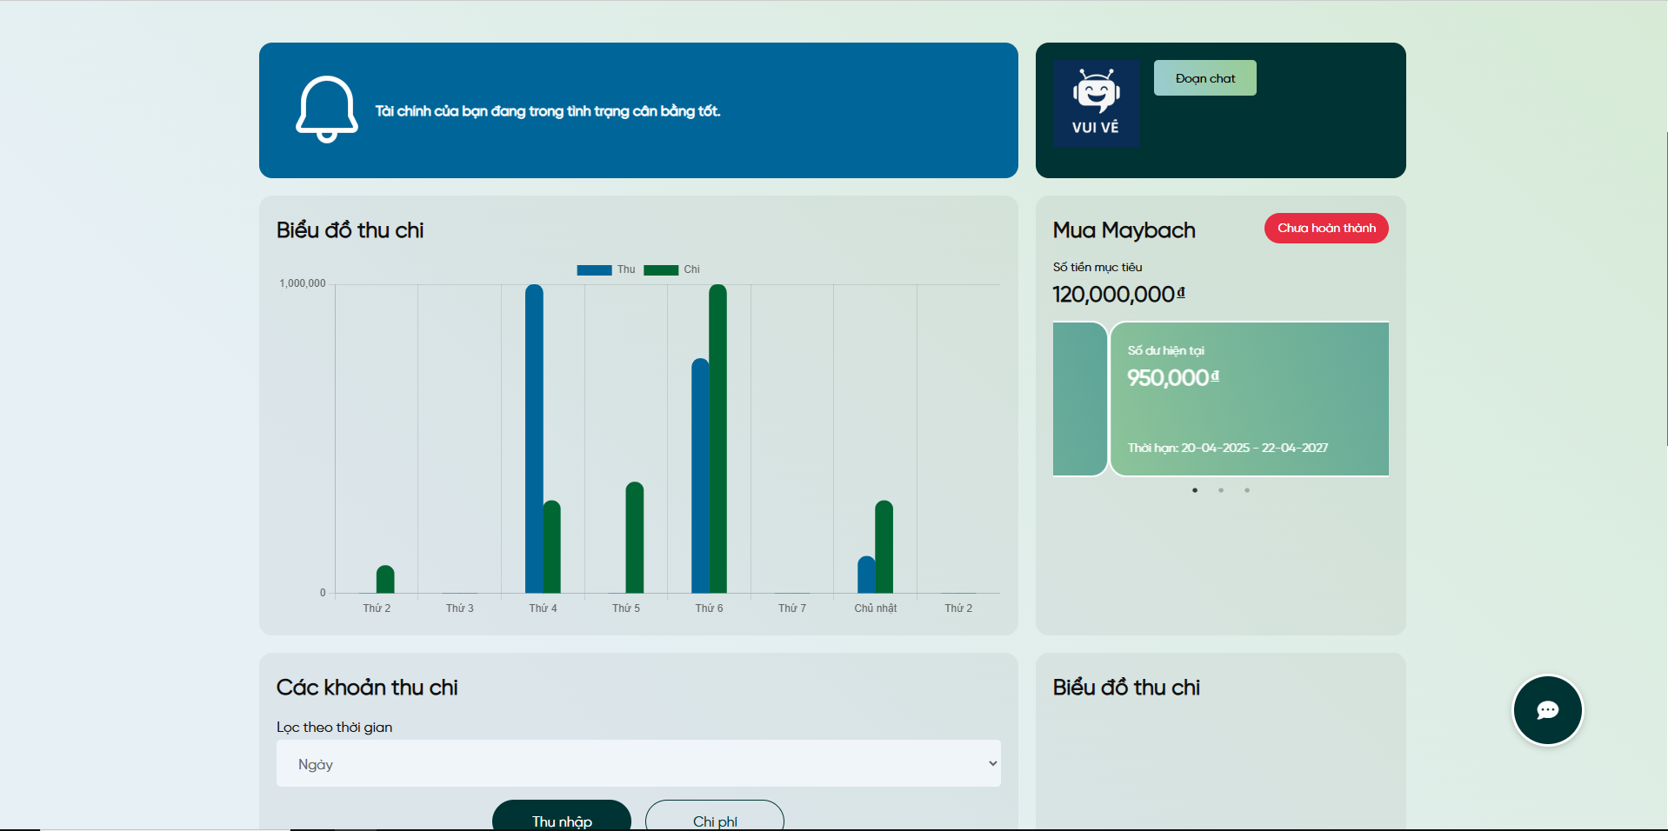Switch to the Chi phí tab
This screenshot has width=1668, height=831.
(x=714, y=818)
